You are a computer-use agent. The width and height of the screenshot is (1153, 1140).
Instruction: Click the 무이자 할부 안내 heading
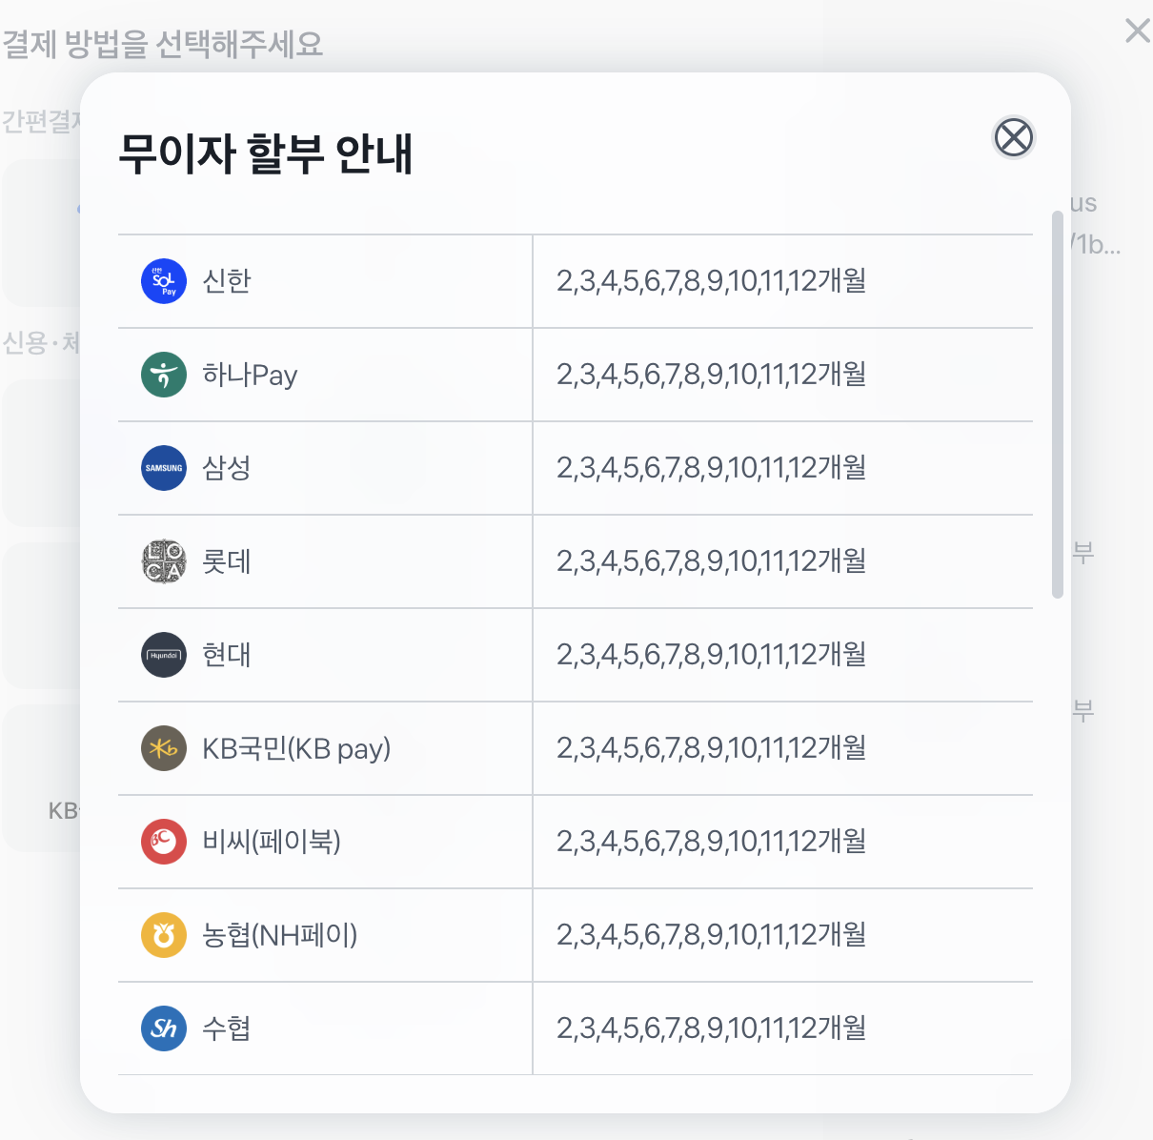pyautogui.click(x=266, y=153)
